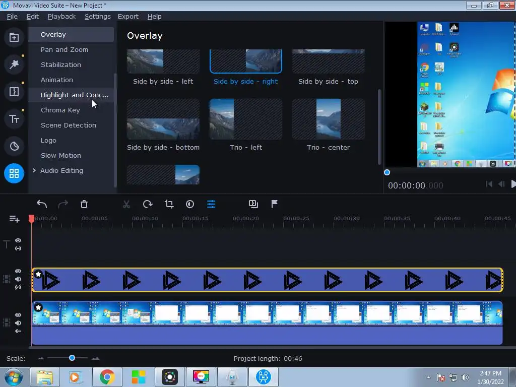Jump to the previous clip in preview
The width and height of the screenshot is (516, 387).
(x=489, y=184)
